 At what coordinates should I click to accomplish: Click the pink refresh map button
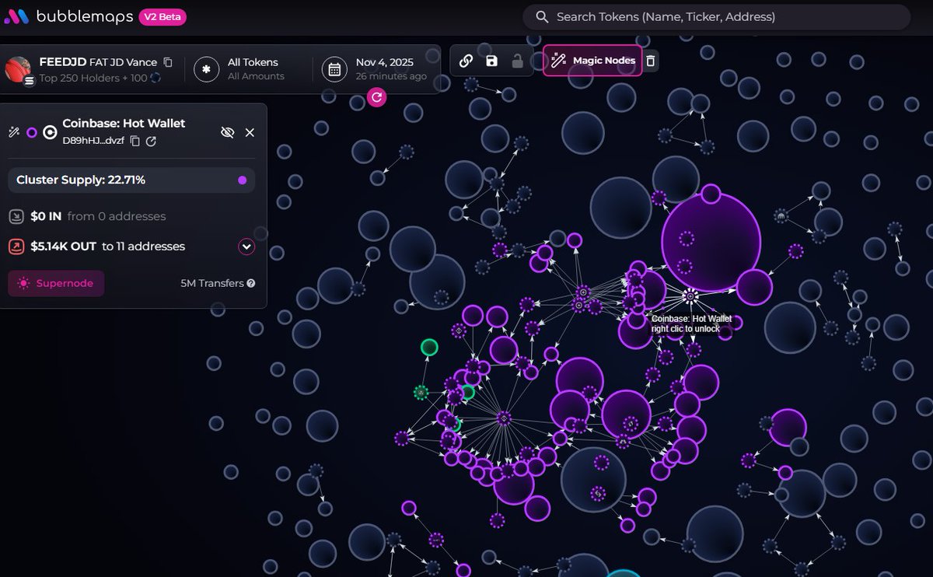(377, 97)
